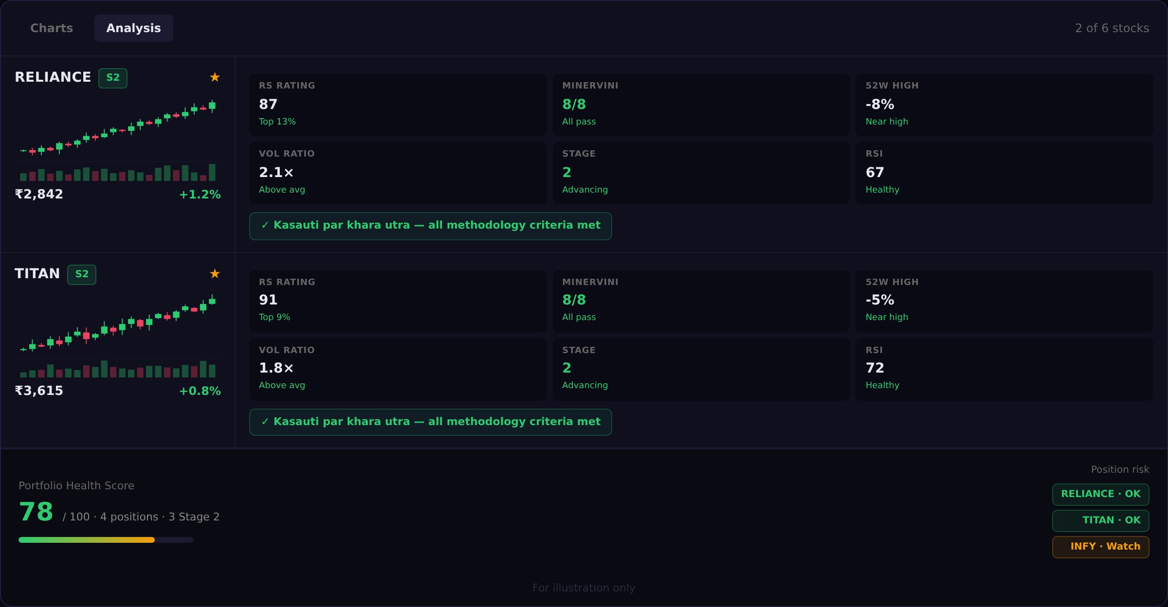Viewport: 1168px width, 607px height.
Task: Select the TITAN 52W High -5% card
Action: click(x=1004, y=301)
